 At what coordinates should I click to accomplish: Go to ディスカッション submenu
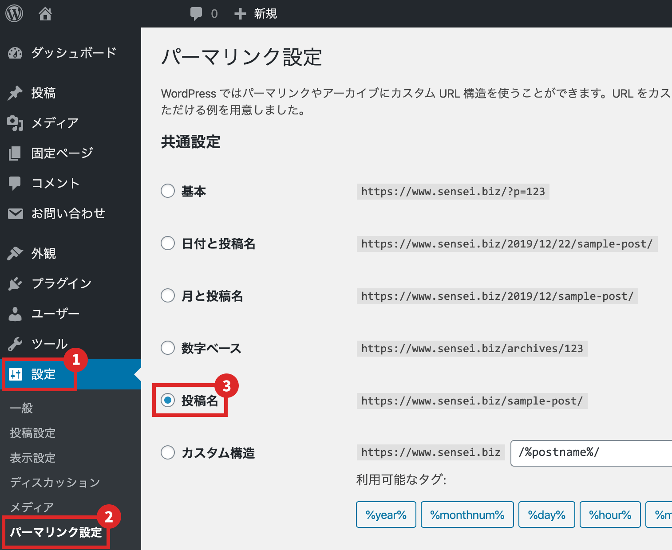coord(55,483)
